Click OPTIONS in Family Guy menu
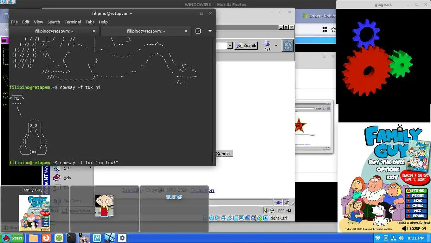Screen dimensions: 431x243 [x=388, y=170]
